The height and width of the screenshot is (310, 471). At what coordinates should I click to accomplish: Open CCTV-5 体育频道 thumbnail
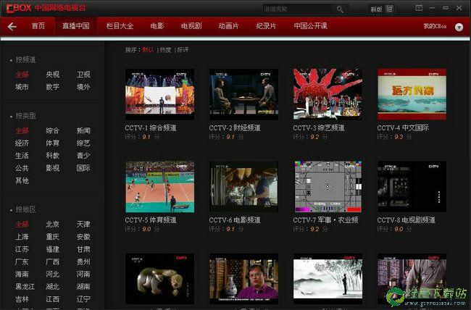[159, 186]
